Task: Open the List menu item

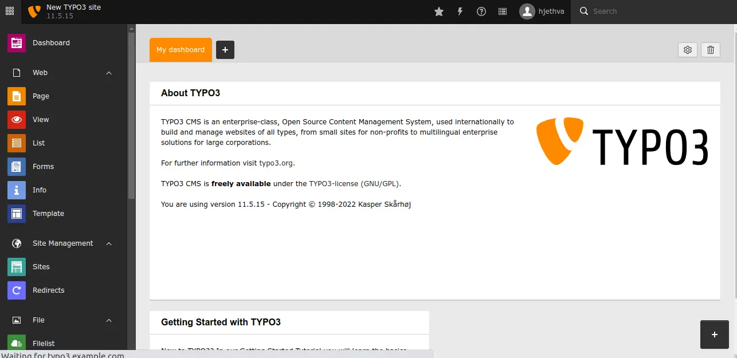Action: [x=64, y=143]
